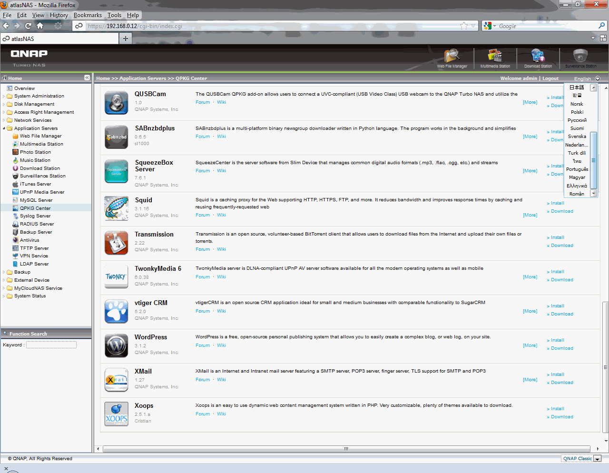Open Photo Station in the sidebar tree
Image resolution: width=609 pixels, height=473 pixels.
coord(35,152)
